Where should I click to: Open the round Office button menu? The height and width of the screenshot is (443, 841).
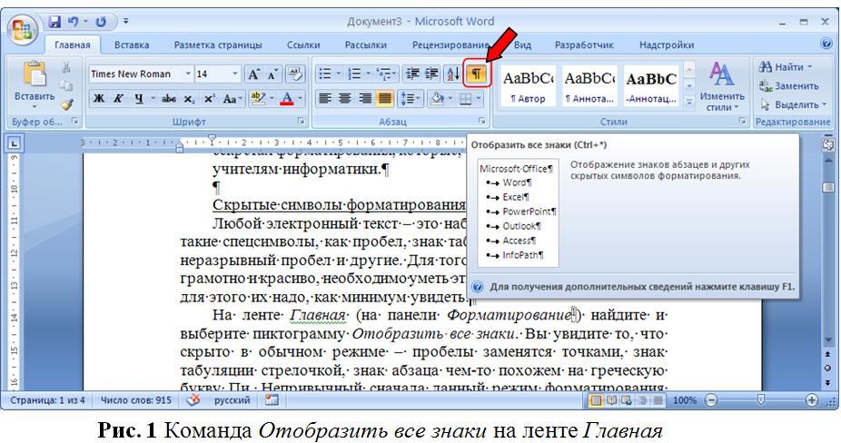(22, 28)
